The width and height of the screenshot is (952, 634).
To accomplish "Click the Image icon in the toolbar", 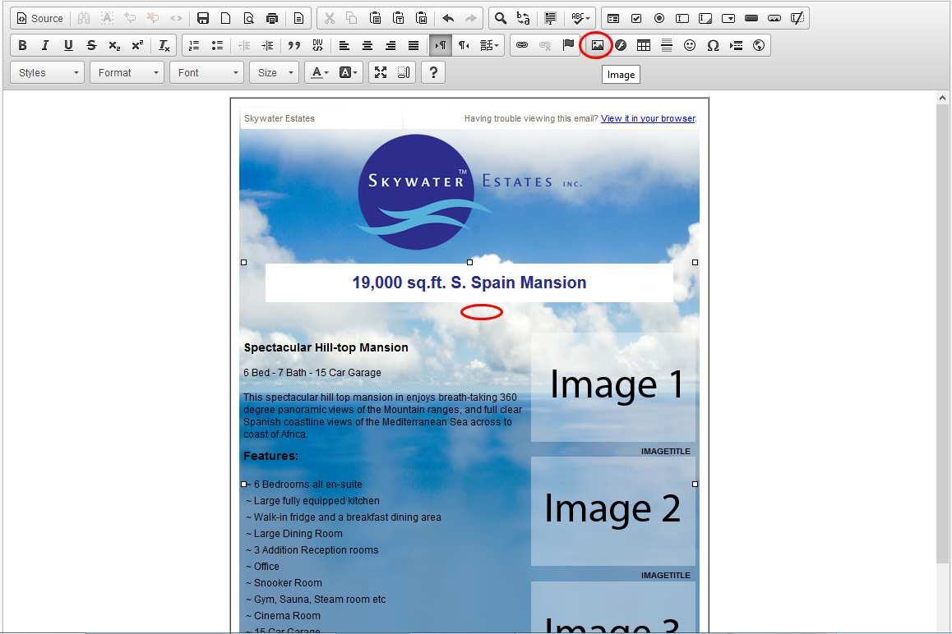I will (598, 45).
